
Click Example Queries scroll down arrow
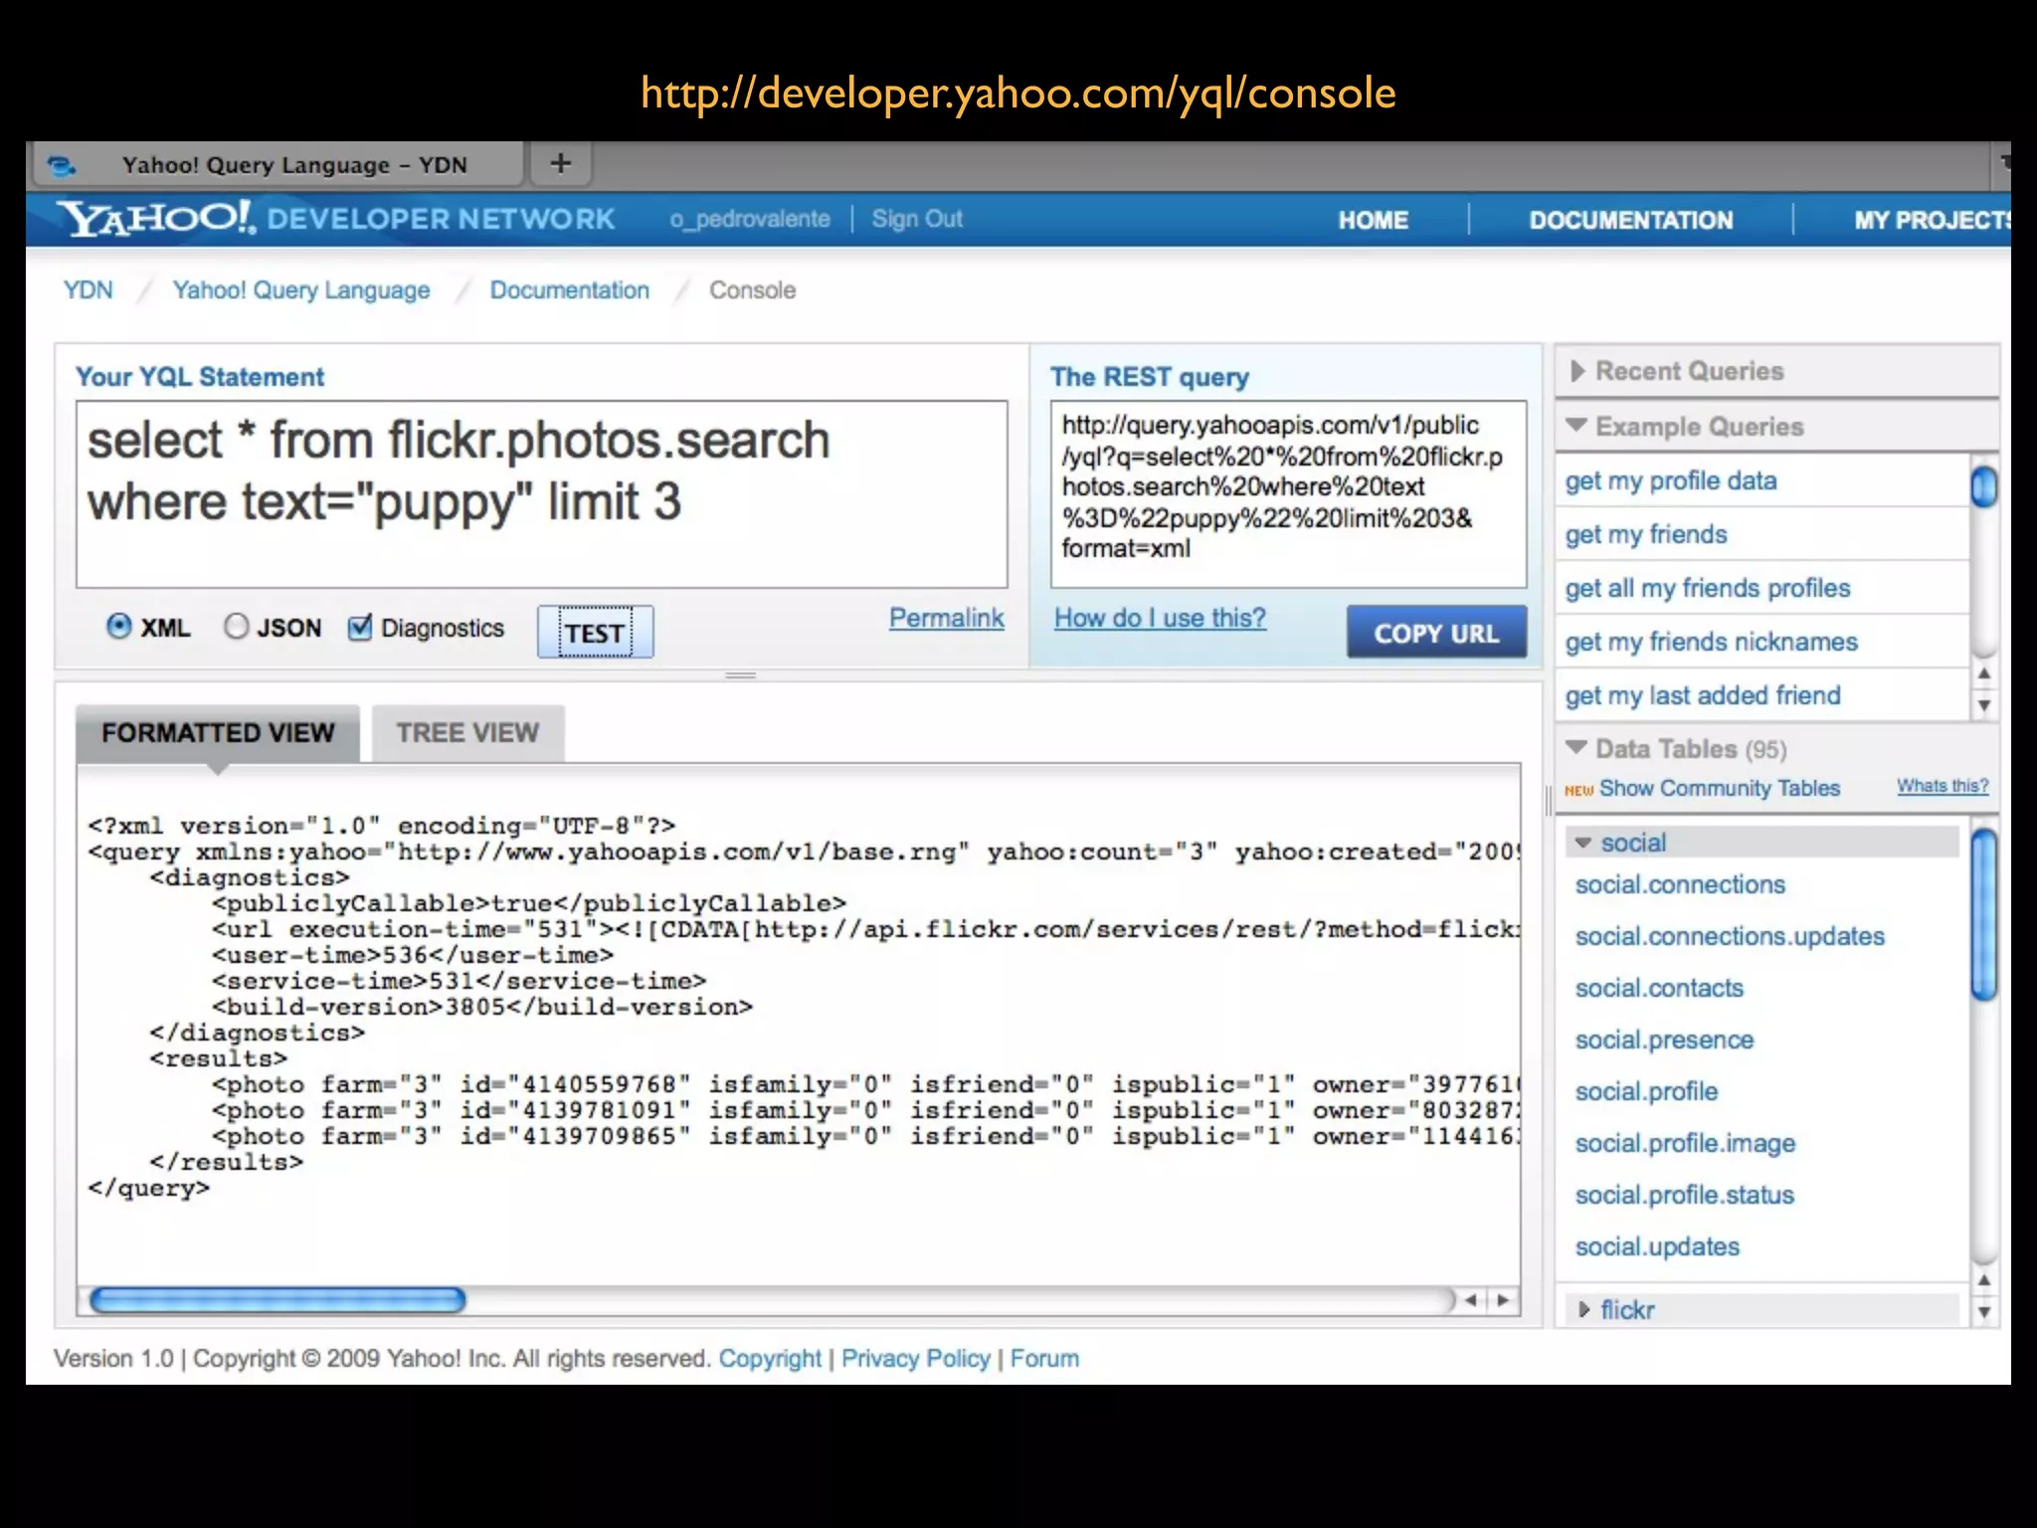(1984, 705)
